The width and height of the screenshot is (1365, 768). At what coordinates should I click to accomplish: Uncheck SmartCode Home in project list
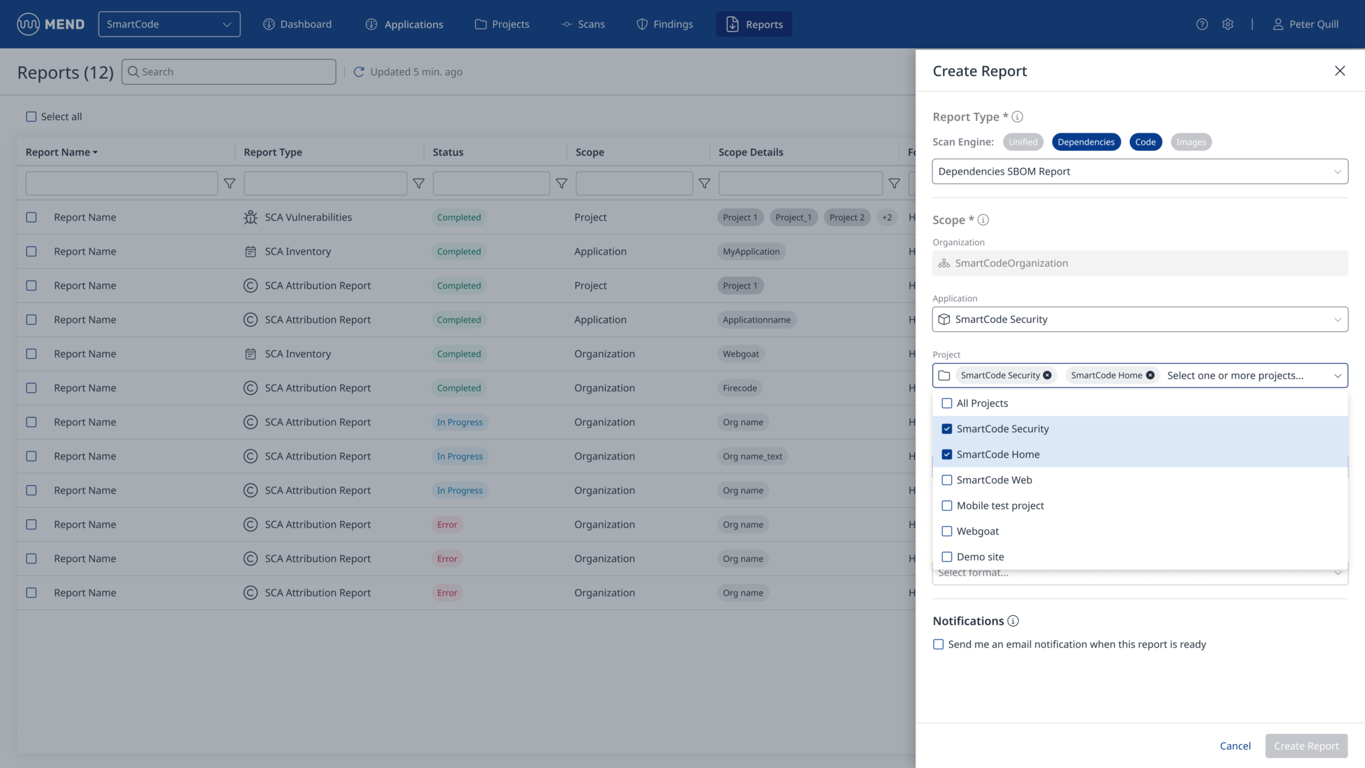pyautogui.click(x=946, y=455)
